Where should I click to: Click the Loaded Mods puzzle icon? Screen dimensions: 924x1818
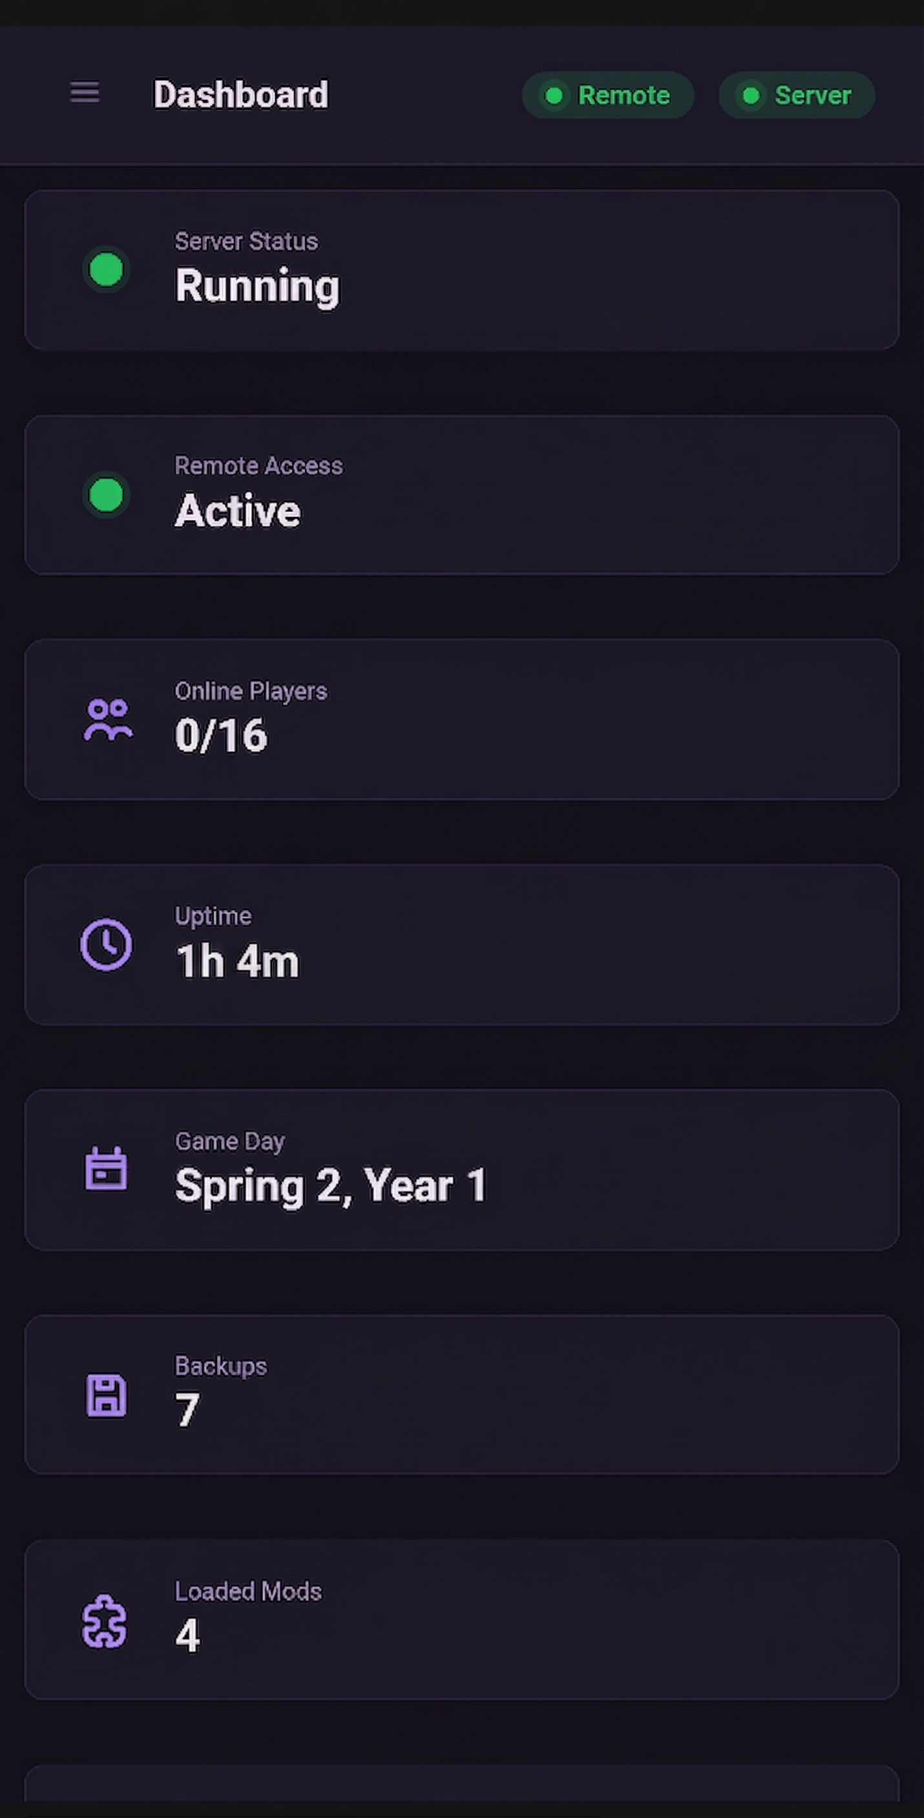(x=105, y=1621)
